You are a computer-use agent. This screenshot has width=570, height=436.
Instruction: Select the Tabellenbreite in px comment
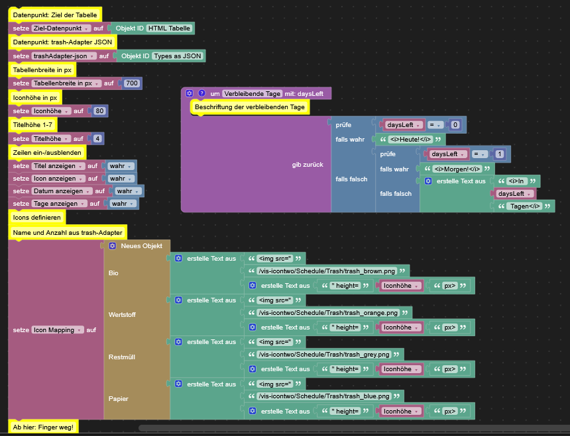(42, 69)
